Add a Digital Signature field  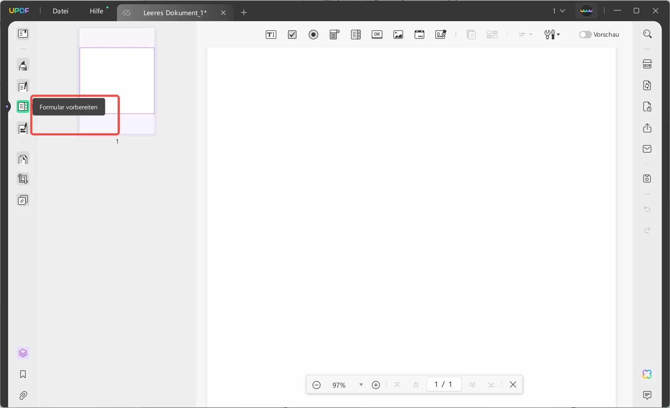coord(441,35)
